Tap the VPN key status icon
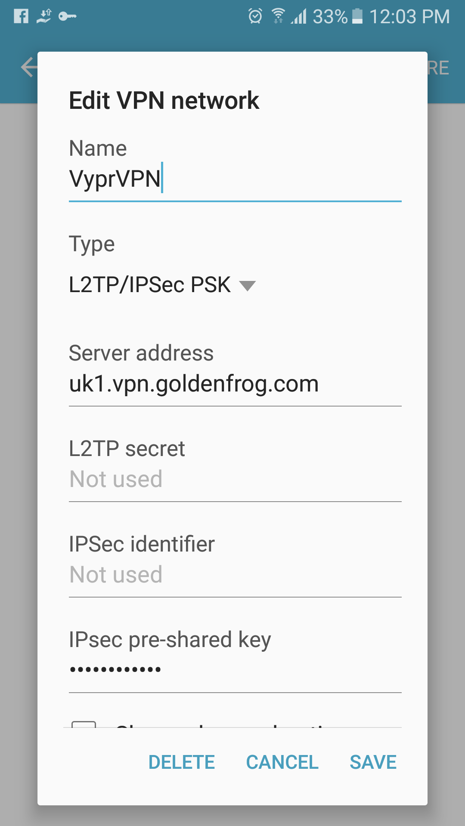 tap(68, 16)
